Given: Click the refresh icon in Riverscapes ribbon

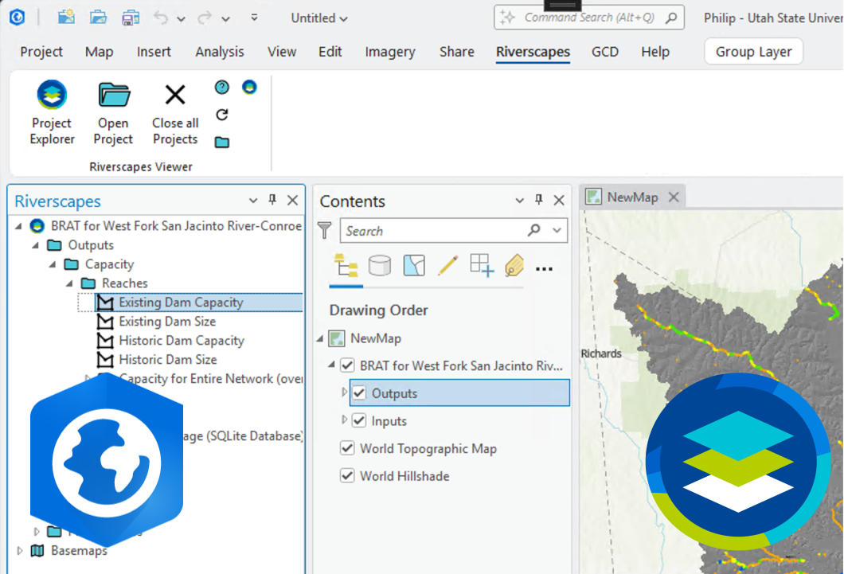Looking at the screenshot, I should 222,115.
